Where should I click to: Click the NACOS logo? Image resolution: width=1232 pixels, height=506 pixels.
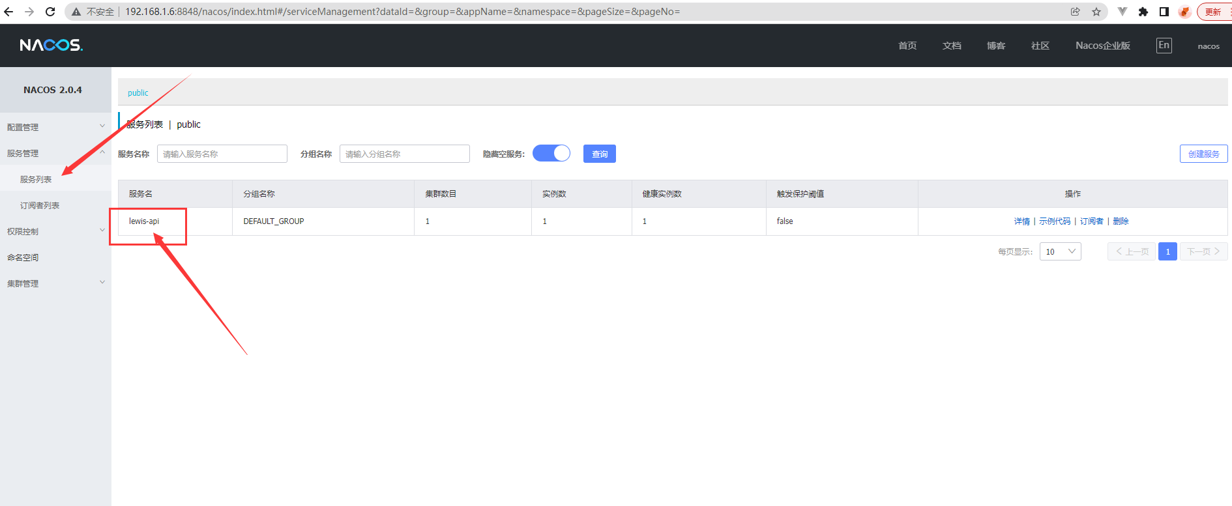point(51,45)
